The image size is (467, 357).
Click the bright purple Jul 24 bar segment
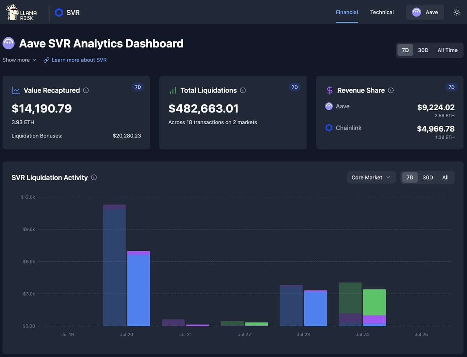pyautogui.click(x=374, y=319)
